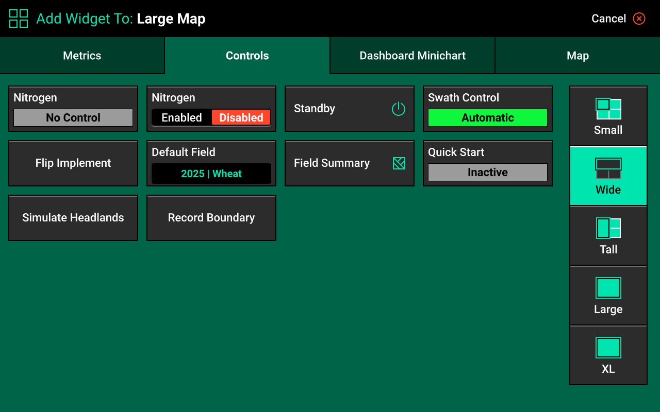Add the Simulate Headlands widget

coord(73,218)
